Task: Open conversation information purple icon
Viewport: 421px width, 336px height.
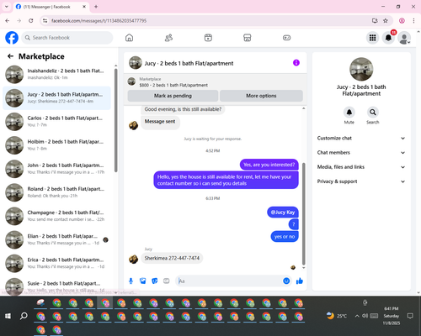Action: 296,63
